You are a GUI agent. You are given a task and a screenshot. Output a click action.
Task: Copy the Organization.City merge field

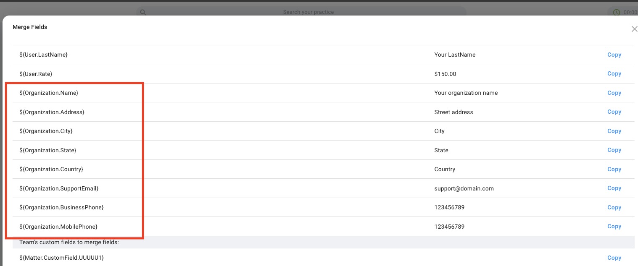(614, 131)
